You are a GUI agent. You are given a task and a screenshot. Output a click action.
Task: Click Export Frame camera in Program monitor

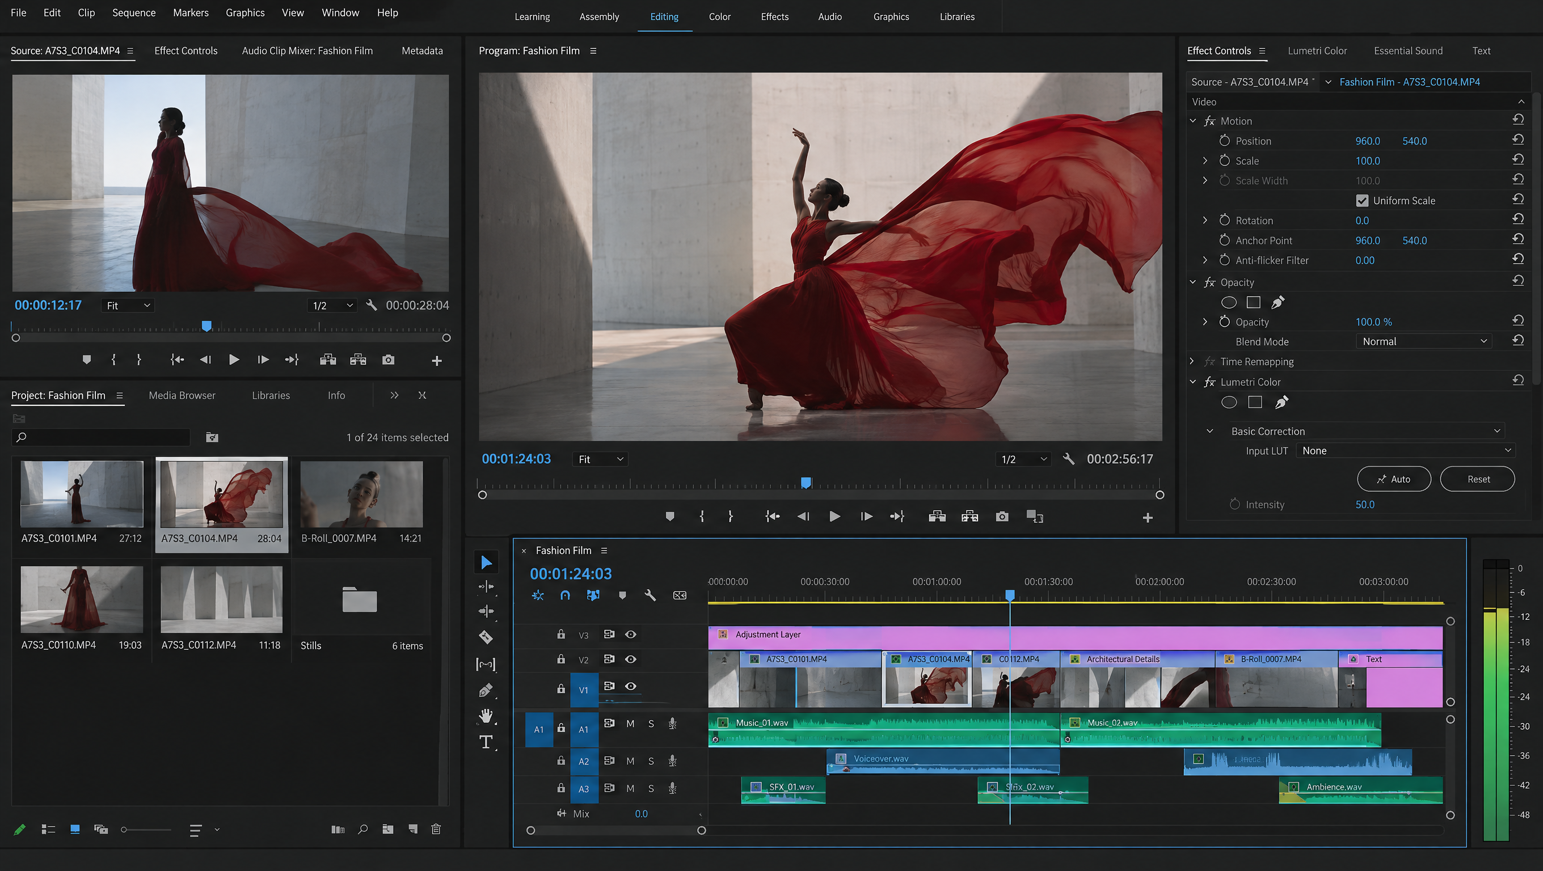pyautogui.click(x=1002, y=517)
